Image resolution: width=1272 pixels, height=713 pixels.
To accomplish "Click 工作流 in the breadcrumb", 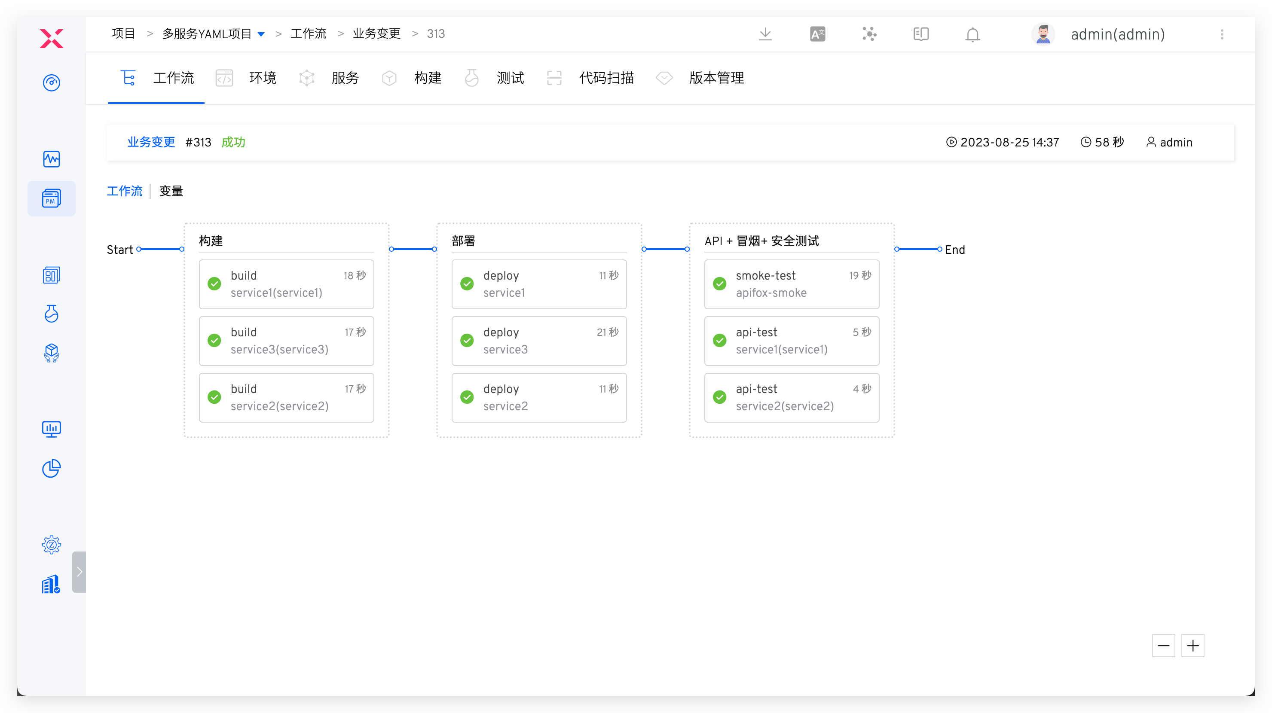I will point(308,34).
